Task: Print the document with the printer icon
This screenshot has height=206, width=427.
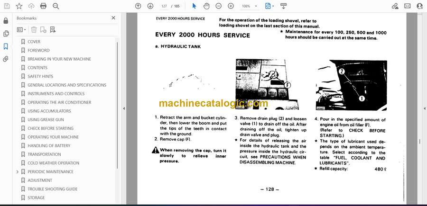Action: click(43, 6)
